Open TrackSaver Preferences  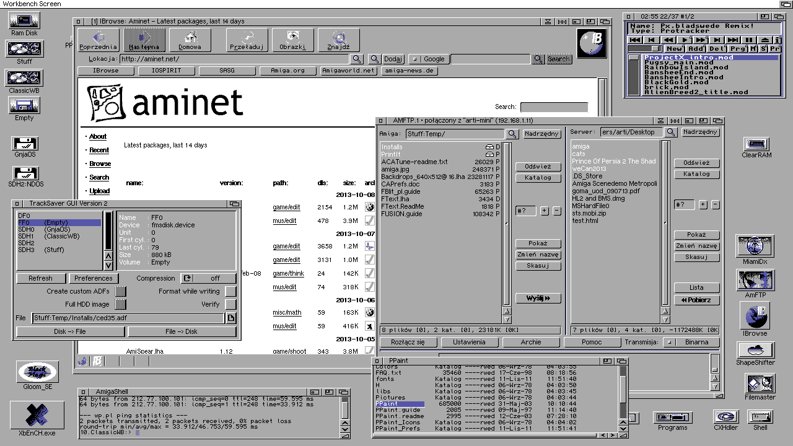[x=94, y=279]
